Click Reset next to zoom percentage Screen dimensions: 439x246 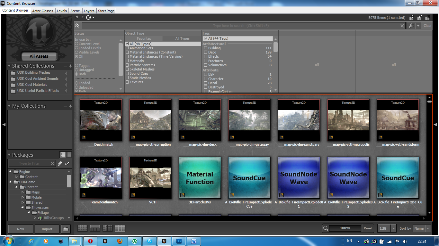368,228
